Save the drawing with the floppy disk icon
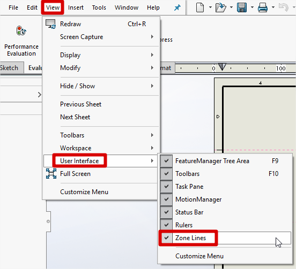The height and width of the screenshot is (269, 296). [242, 7]
